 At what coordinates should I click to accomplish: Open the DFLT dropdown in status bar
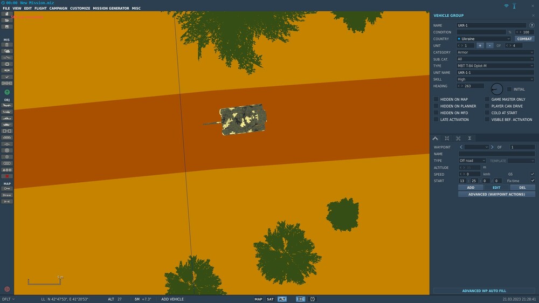(x=8, y=299)
